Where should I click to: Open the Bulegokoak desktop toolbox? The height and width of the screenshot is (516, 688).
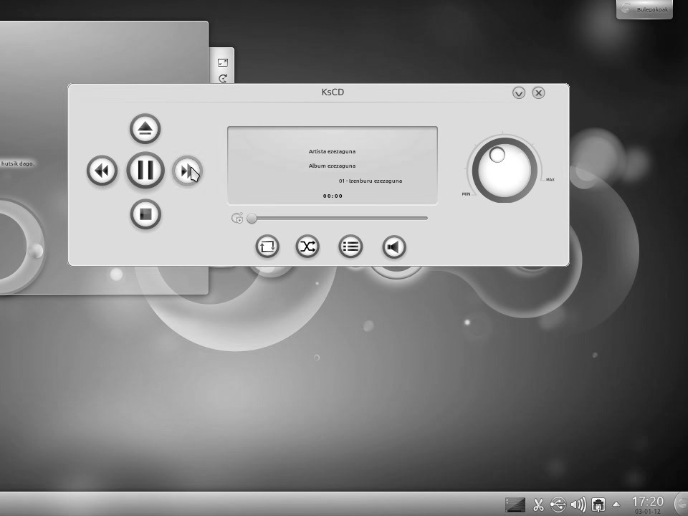coord(644,9)
